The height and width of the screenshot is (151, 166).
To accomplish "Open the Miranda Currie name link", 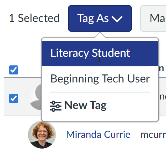I will coord(98,135).
